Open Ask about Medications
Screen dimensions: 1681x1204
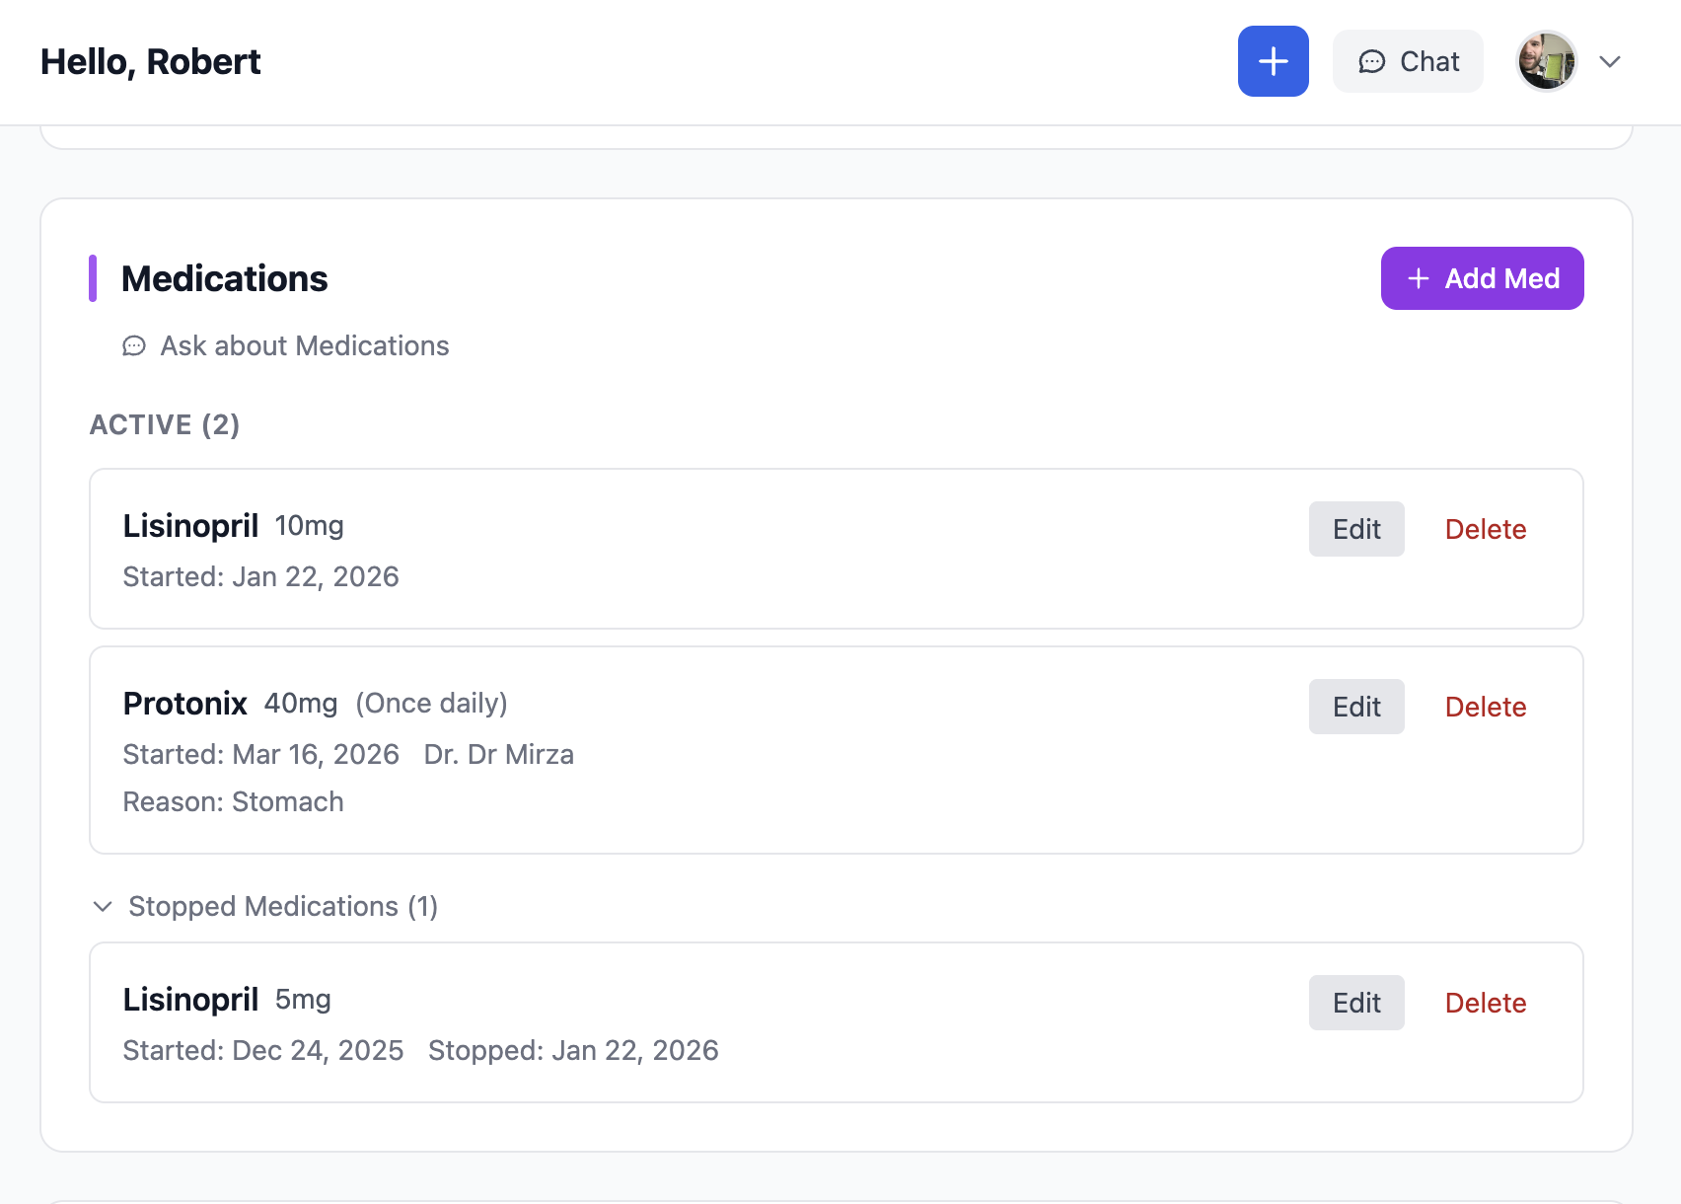pyautogui.click(x=304, y=346)
